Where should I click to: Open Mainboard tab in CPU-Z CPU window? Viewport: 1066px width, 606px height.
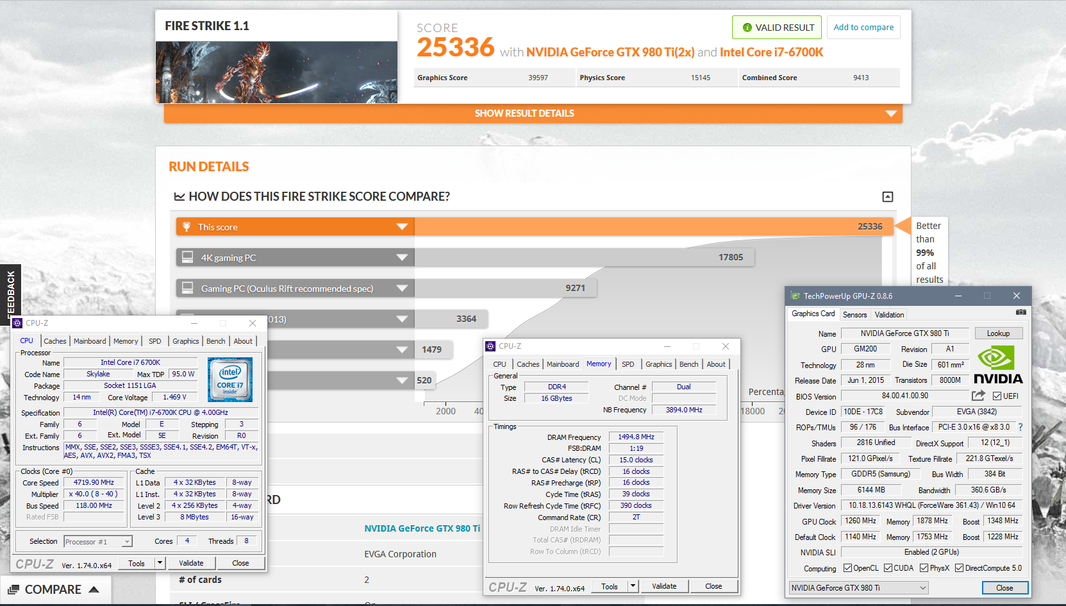coord(90,341)
